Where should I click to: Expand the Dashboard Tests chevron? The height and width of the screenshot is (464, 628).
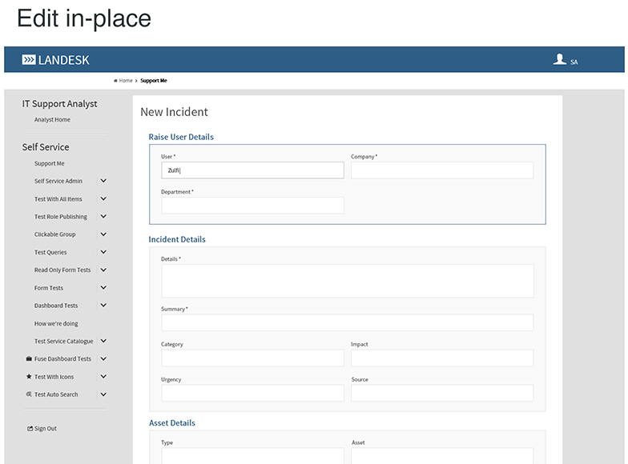click(x=103, y=306)
